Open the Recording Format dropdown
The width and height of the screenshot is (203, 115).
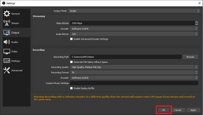coord(134,72)
